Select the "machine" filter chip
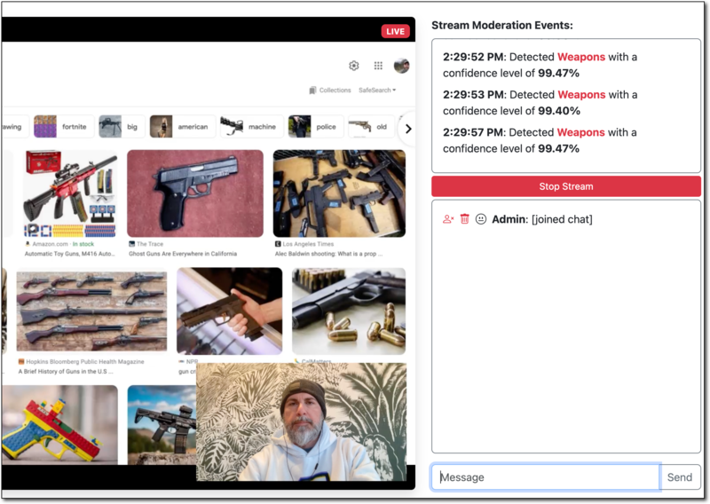 point(250,127)
